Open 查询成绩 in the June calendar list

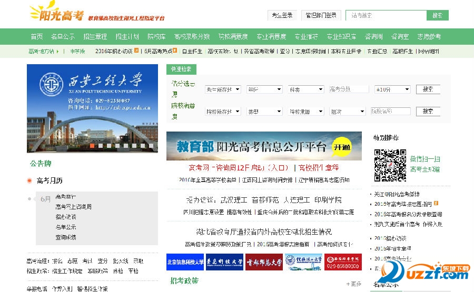pos(66,237)
